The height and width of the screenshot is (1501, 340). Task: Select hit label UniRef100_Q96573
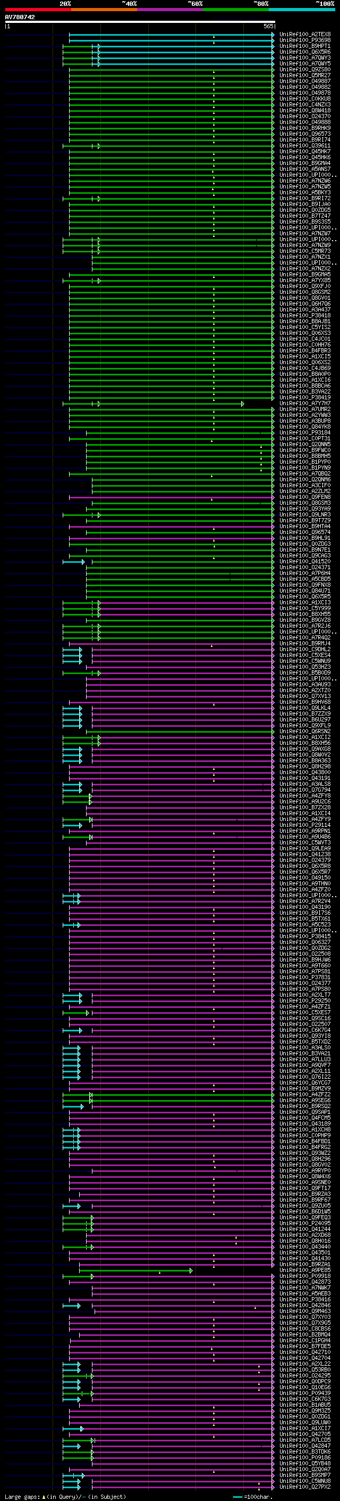click(x=305, y=134)
